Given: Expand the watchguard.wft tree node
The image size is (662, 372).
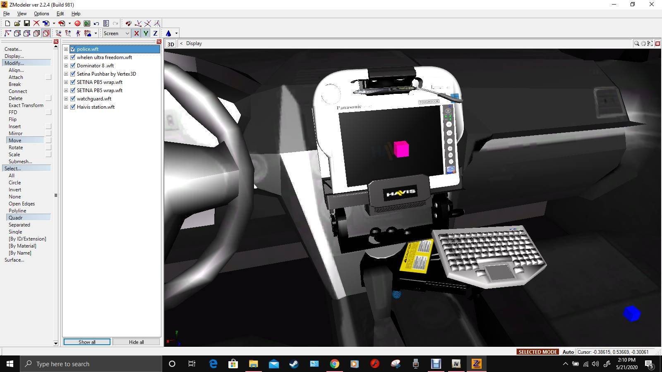Looking at the screenshot, I should pyautogui.click(x=66, y=99).
